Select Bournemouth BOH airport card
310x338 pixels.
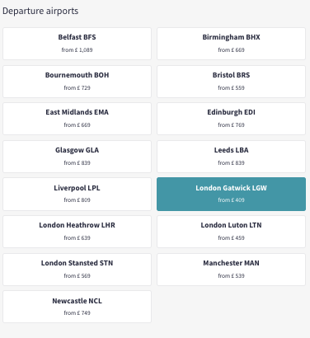pos(77,82)
